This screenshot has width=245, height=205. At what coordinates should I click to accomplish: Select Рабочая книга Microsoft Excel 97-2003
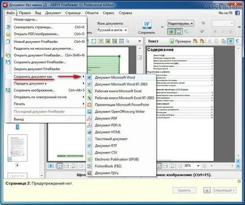[121, 98]
